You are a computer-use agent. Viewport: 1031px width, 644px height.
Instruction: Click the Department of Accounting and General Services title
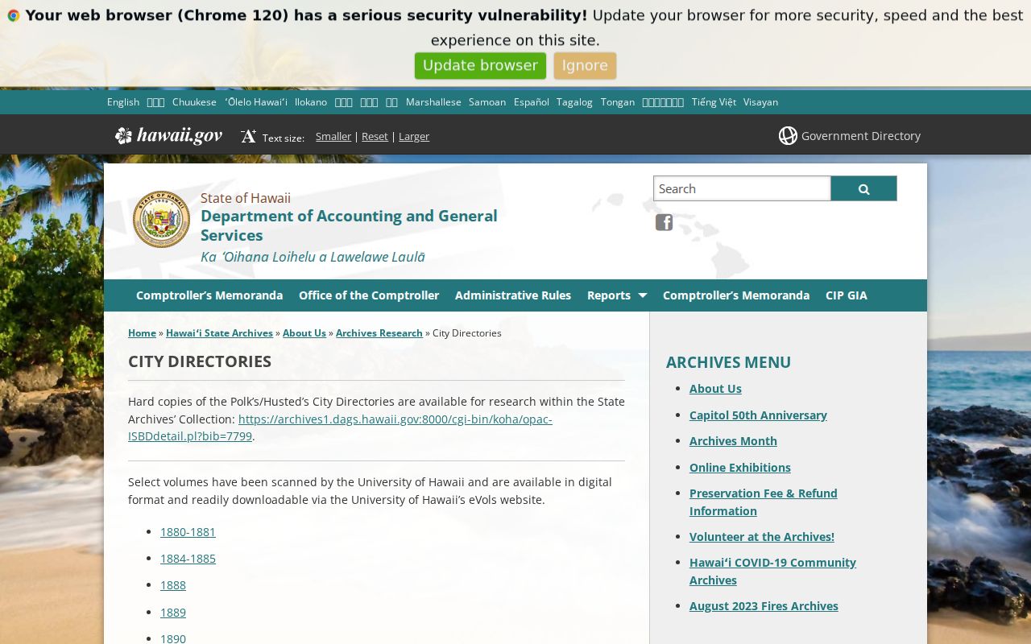click(349, 225)
